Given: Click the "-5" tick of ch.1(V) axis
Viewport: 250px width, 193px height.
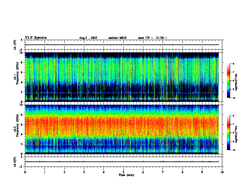Looking at the screenshot, I should [21, 50].
